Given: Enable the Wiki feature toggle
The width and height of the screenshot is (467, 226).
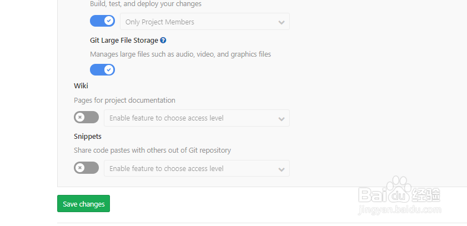Looking at the screenshot, I should tap(86, 117).
